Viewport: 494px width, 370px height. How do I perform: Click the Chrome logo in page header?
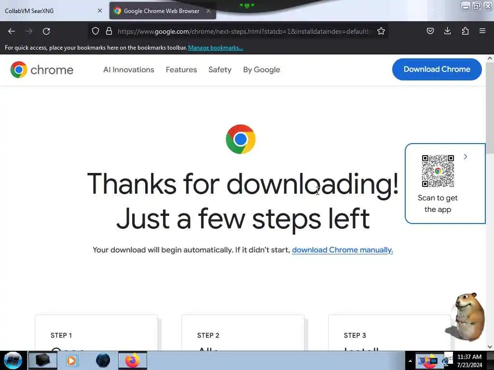click(x=42, y=69)
